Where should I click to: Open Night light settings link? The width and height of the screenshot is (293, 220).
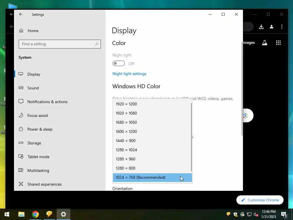click(x=129, y=74)
